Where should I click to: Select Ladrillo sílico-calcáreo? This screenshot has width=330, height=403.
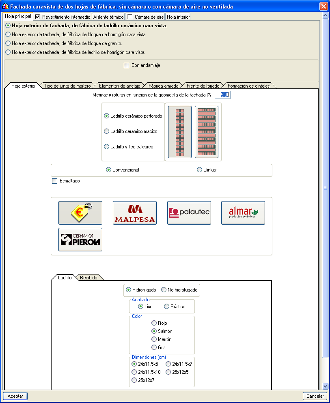pos(128,147)
